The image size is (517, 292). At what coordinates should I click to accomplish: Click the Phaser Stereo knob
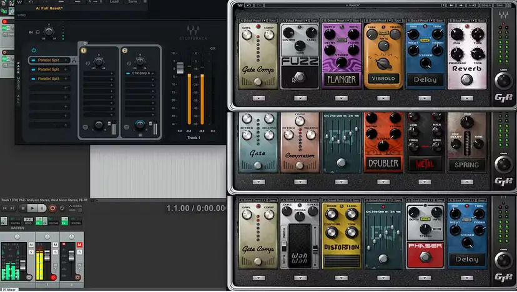[425, 228]
